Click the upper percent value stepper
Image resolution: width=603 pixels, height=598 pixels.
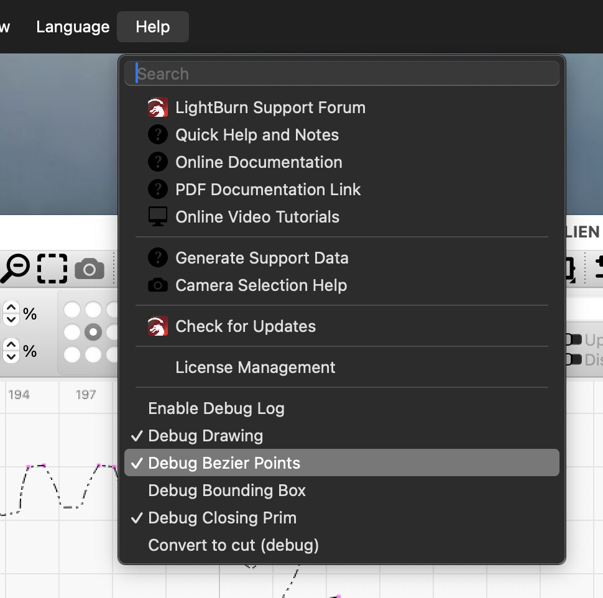[x=11, y=313]
